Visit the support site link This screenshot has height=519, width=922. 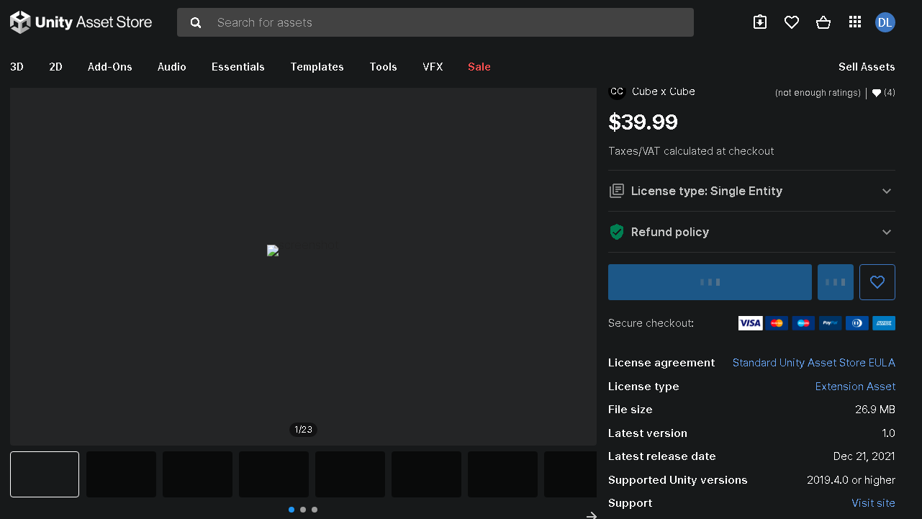pyautogui.click(x=873, y=502)
